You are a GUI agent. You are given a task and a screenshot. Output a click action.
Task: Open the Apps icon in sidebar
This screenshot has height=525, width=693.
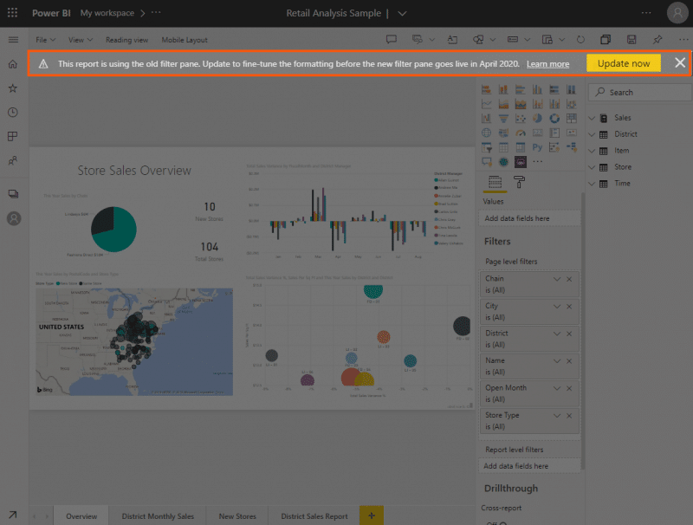[x=13, y=136]
